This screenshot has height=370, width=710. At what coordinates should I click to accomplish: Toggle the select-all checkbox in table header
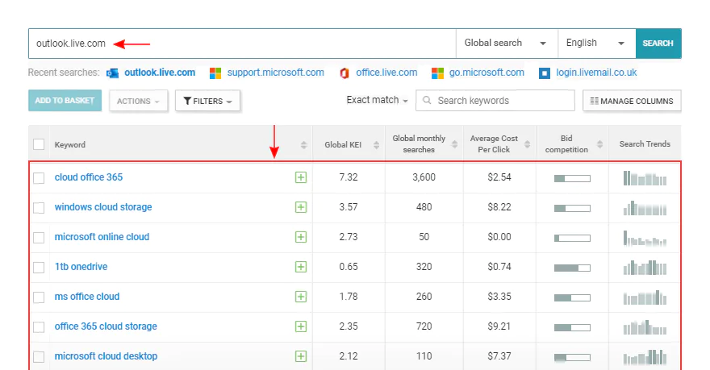click(x=39, y=144)
